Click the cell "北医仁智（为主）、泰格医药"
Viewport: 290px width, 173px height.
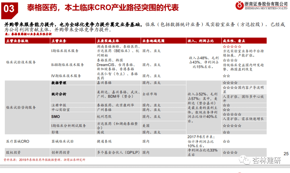117,76
